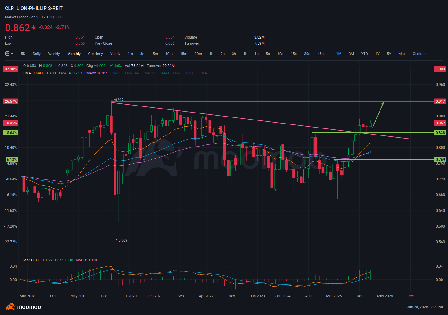Click the moomoo logo at bottom left

(23, 307)
